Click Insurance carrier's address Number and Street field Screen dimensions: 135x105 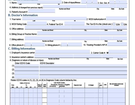[54, 56]
